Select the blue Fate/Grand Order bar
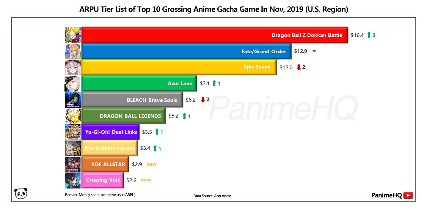This screenshot has width=427, height=209. (187, 51)
